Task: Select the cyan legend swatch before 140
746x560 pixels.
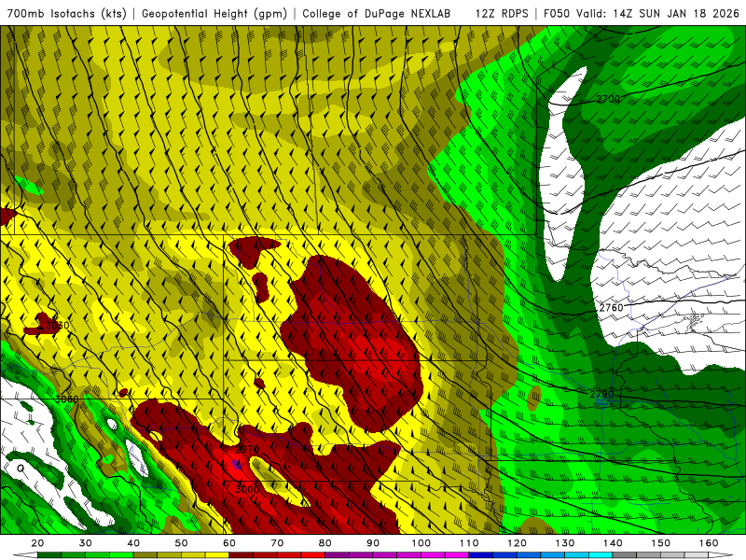Action: point(600,555)
